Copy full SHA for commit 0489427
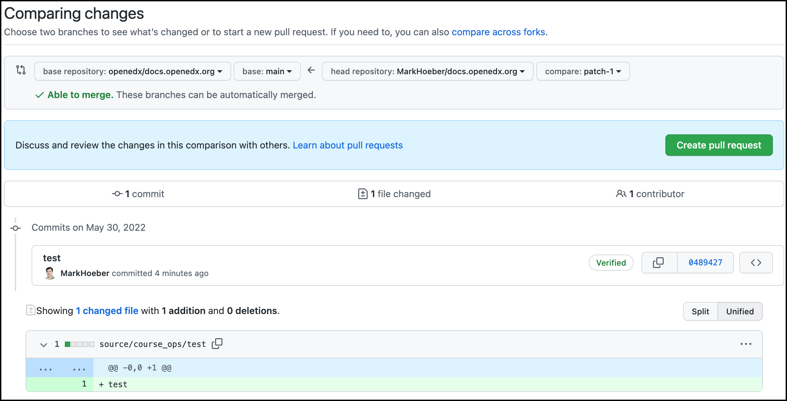 tap(659, 263)
